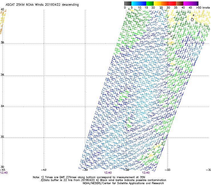Viewport: 211px width, 185px height.
Task: Click the "35" label under the color bar
Action: click(x=176, y=7)
